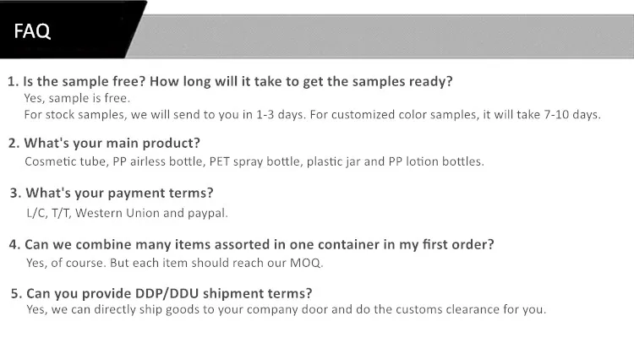Click the FAQ header label
Image resolution: width=634 pixels, height=338 pixels.
click(32, 31)
